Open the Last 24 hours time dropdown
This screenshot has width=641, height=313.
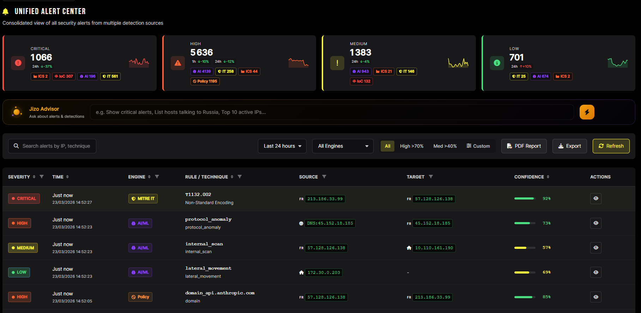282,146
